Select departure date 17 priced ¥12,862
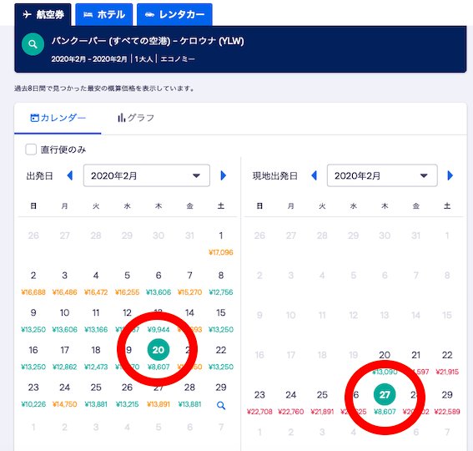 64,357
